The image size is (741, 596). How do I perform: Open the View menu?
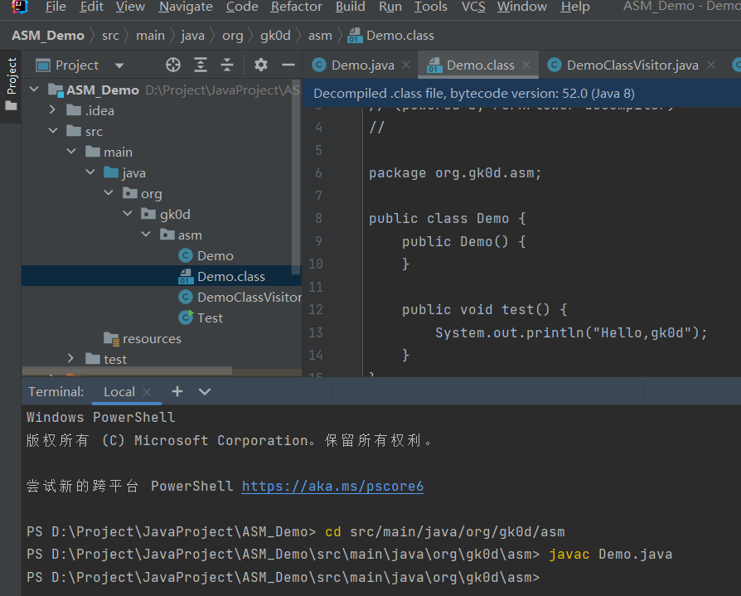click(130, 7)
